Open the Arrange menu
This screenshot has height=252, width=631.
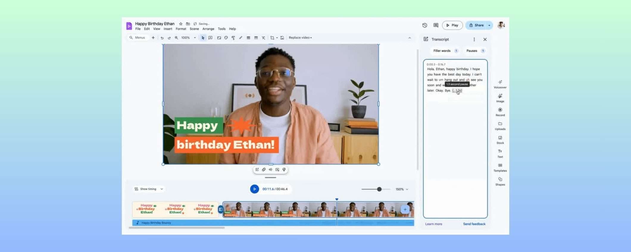pos(208,29)
